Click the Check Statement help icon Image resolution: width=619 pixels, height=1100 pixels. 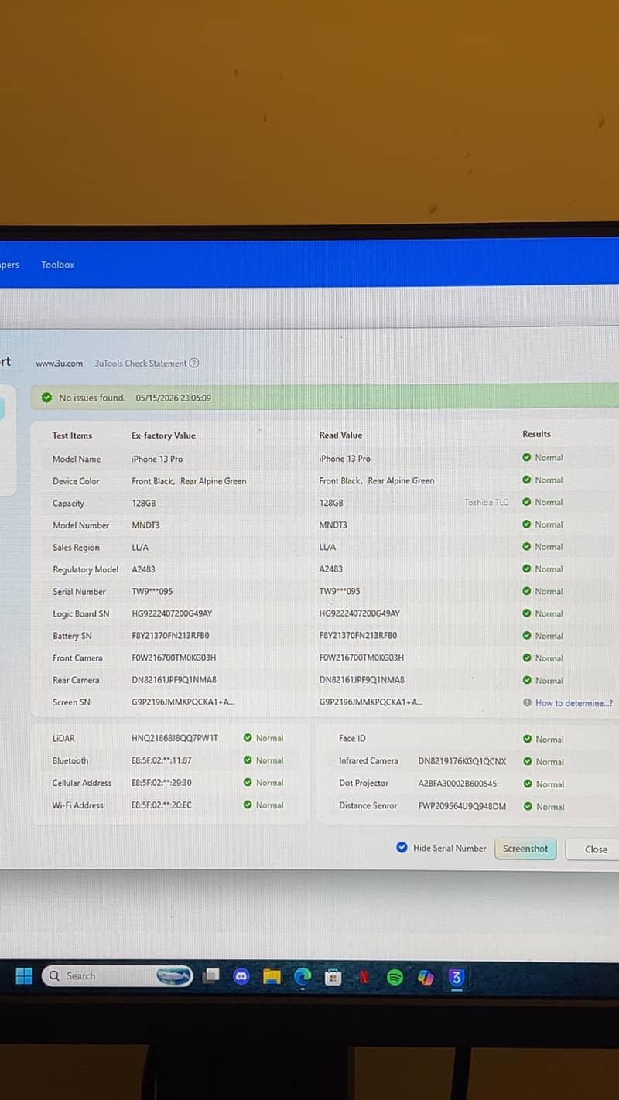[194, 363]
